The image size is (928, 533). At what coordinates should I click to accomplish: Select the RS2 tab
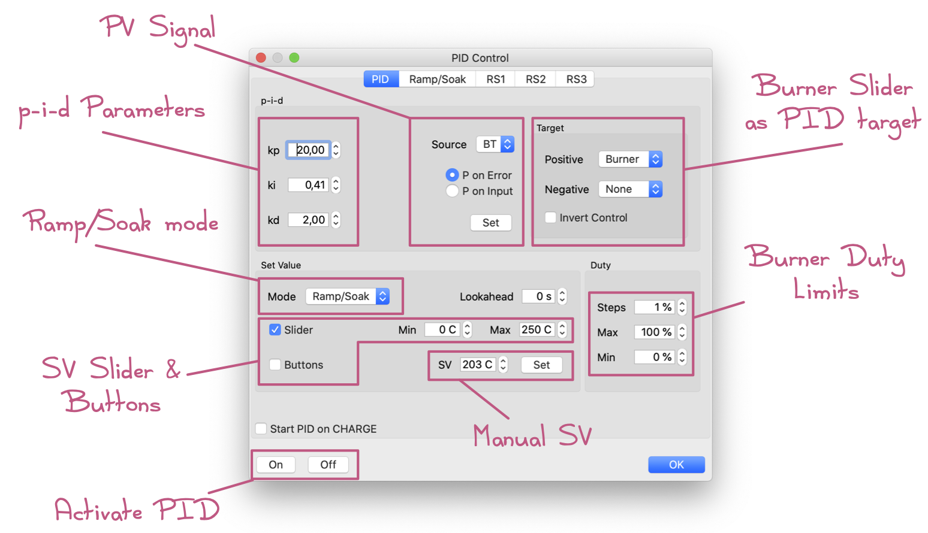[x=534, y=78]
